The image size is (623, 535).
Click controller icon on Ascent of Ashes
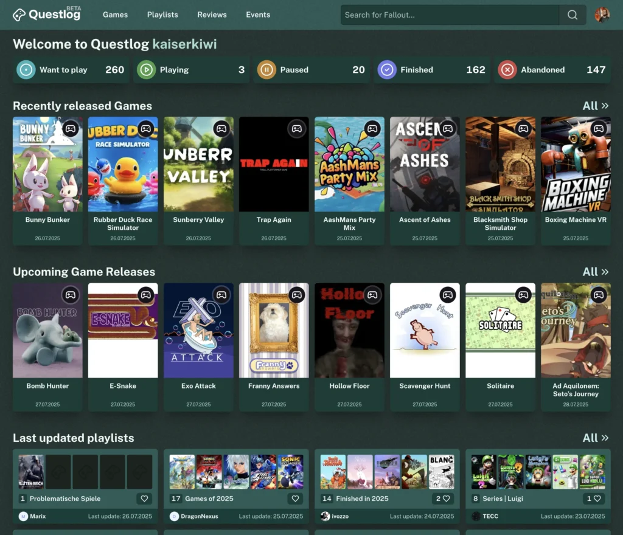coord(448,129)
